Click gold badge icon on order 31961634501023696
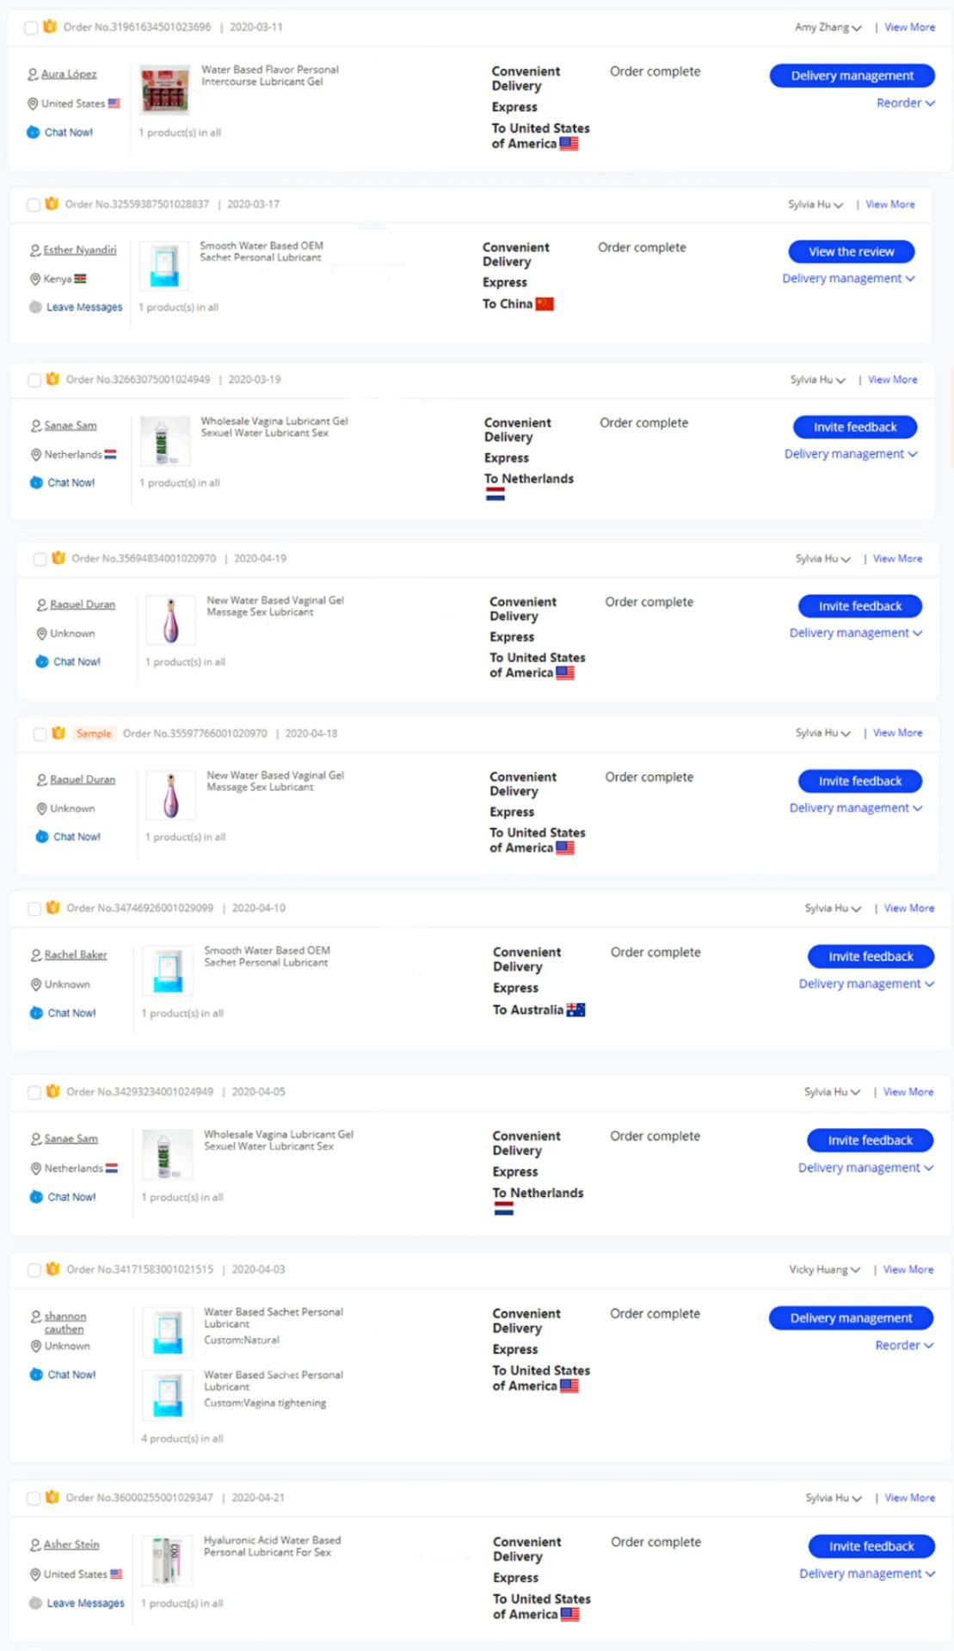This screenshot has width=954, height=1651. [50, 27]
